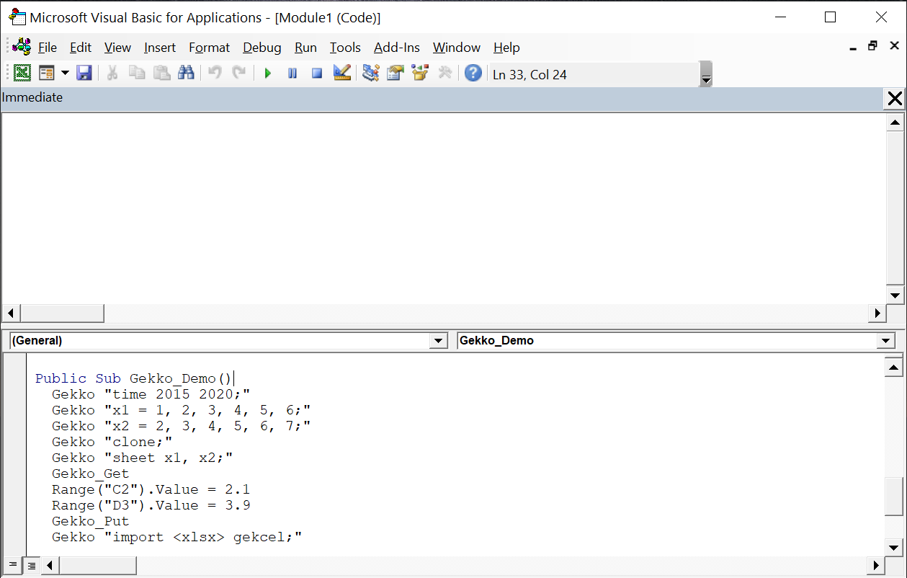Viewport: 907px width, 578px height.
Task: Click the line 'Public Sub Gekko_Demo()'
Action: [133, 378]
